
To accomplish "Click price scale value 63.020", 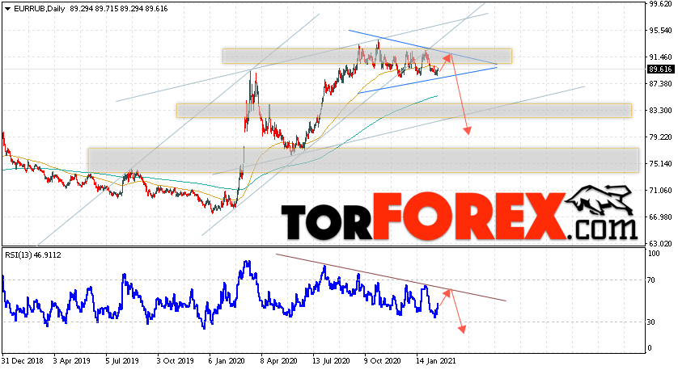I will pyautogui.click(x=661, y=243).
